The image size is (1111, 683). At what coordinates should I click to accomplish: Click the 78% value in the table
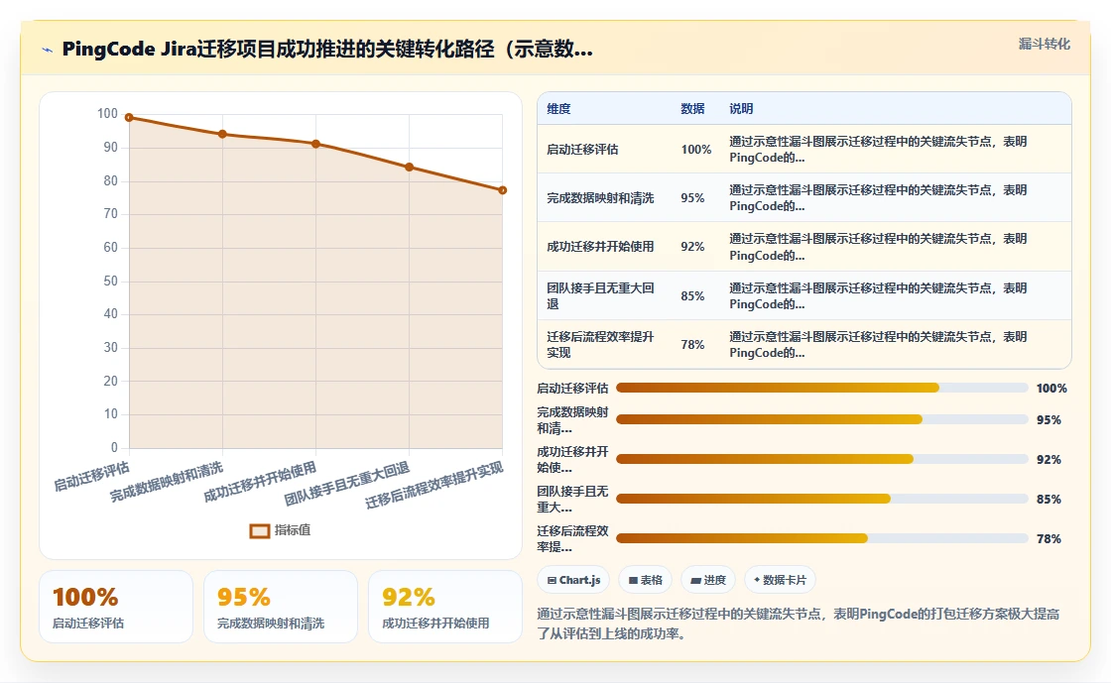pos(692,345)
